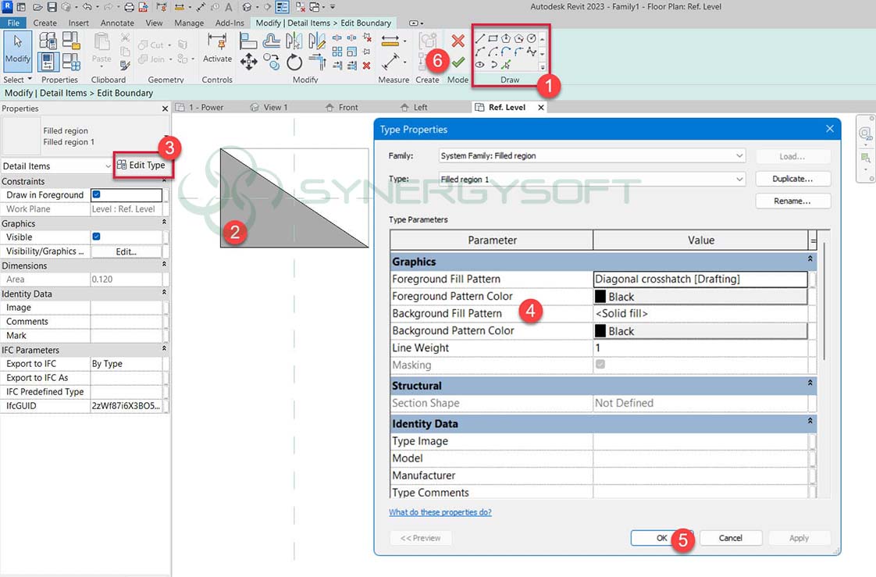Expand the Detail Items filter dropdown
Screen dimensions: 876x577
click(x=108, y=166)
